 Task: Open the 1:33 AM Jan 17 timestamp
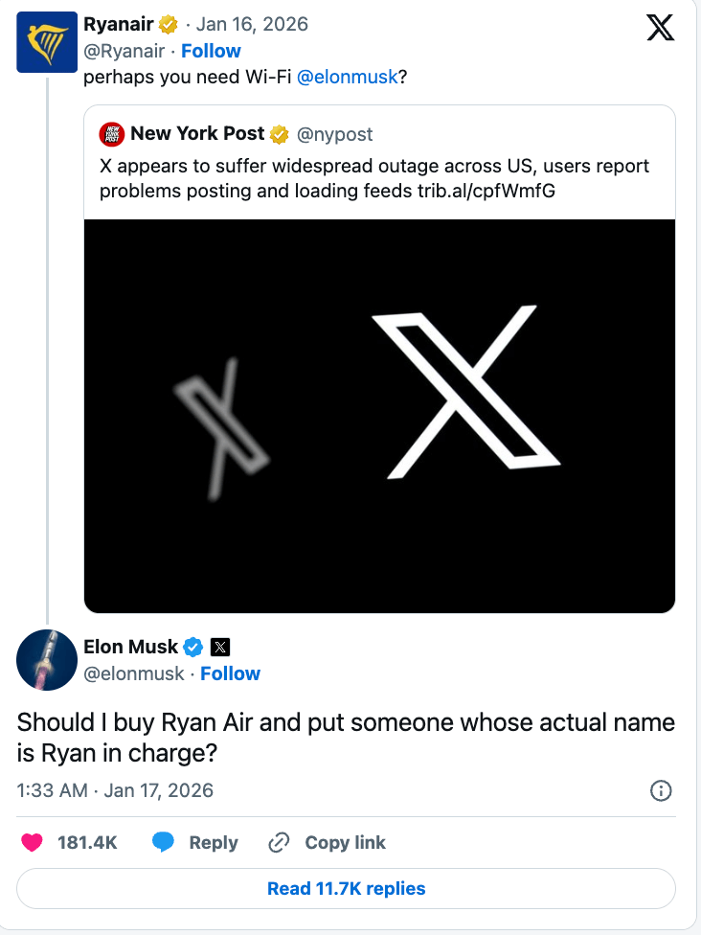tap(115, 790)
